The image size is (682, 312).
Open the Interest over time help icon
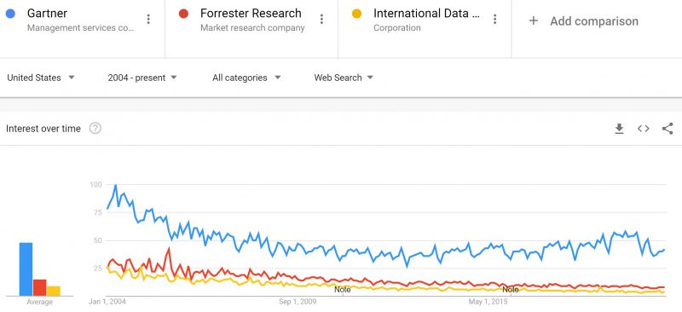pyautogui.click(x=95, y=129)
